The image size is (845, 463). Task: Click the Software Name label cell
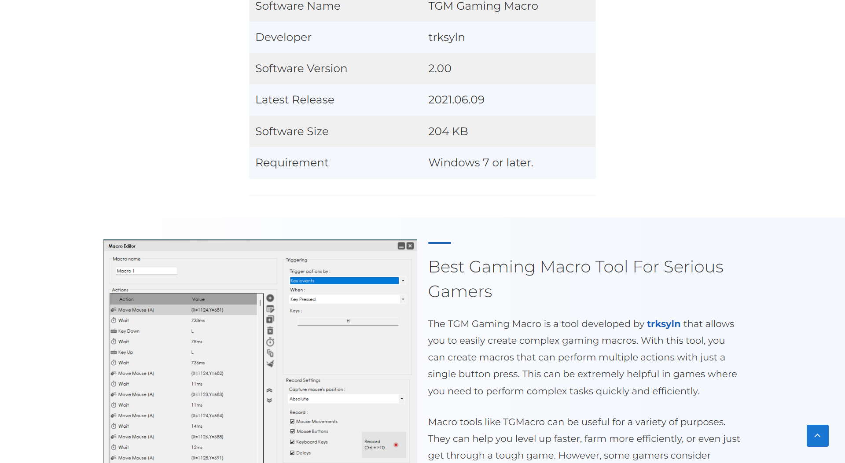298,6
